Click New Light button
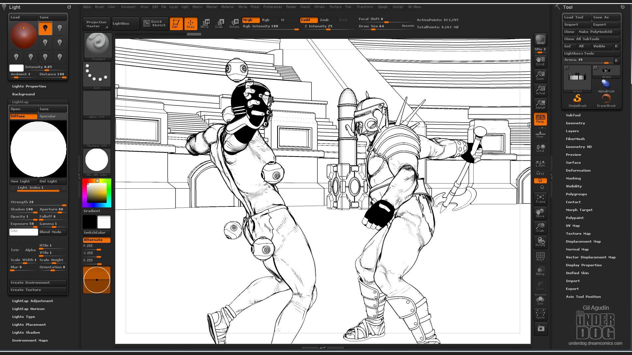 (x=24, y=181)
